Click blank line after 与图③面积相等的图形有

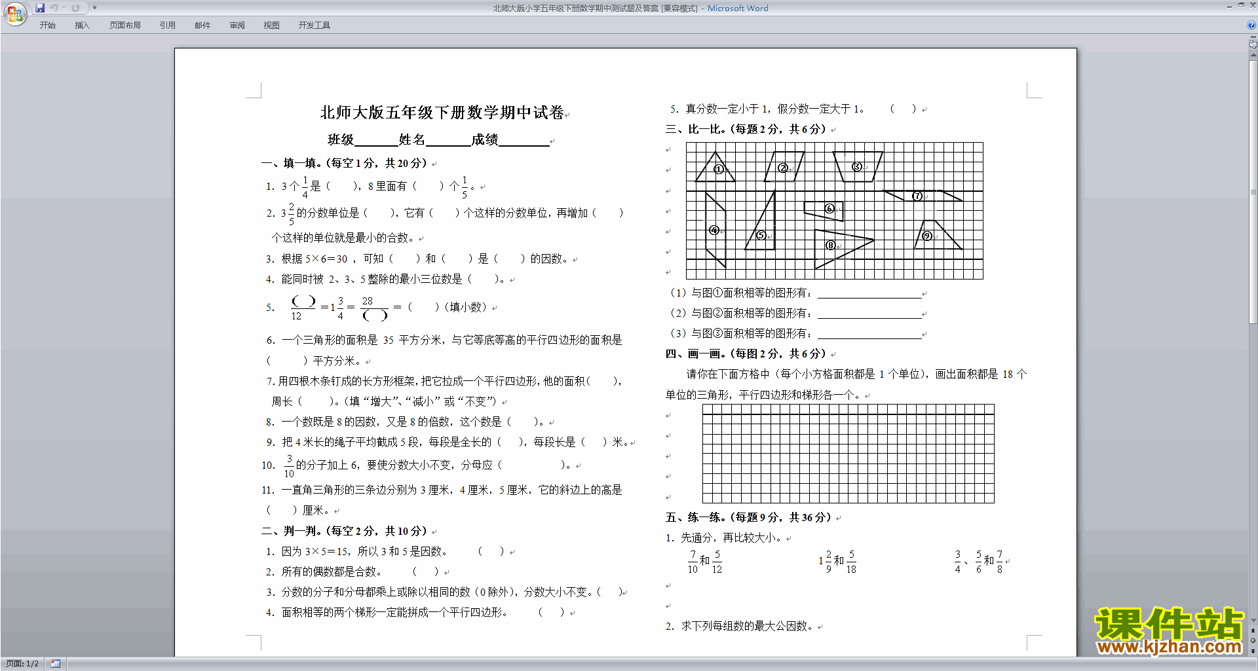(869, 334)
